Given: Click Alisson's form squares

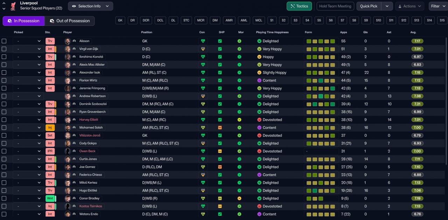Looking at the screenshot, I should tap(321, 41).
